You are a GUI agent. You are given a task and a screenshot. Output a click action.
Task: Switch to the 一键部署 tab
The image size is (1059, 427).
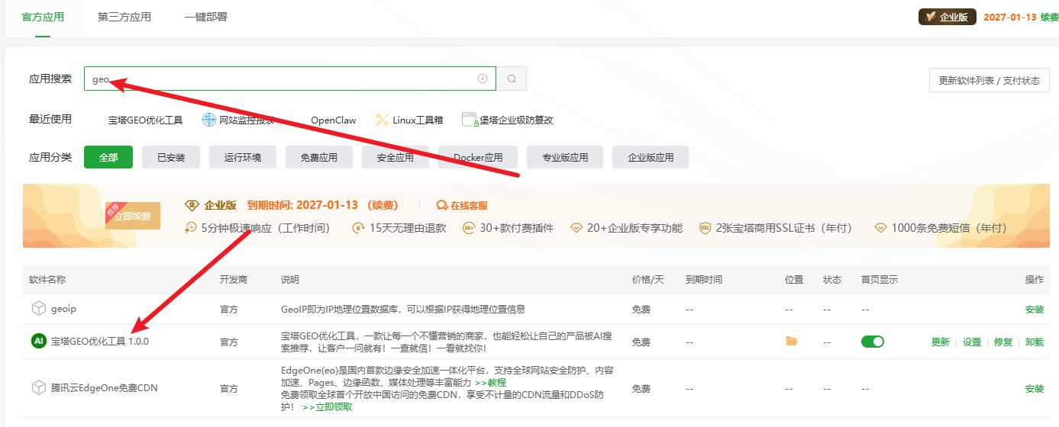pos(205,17)
